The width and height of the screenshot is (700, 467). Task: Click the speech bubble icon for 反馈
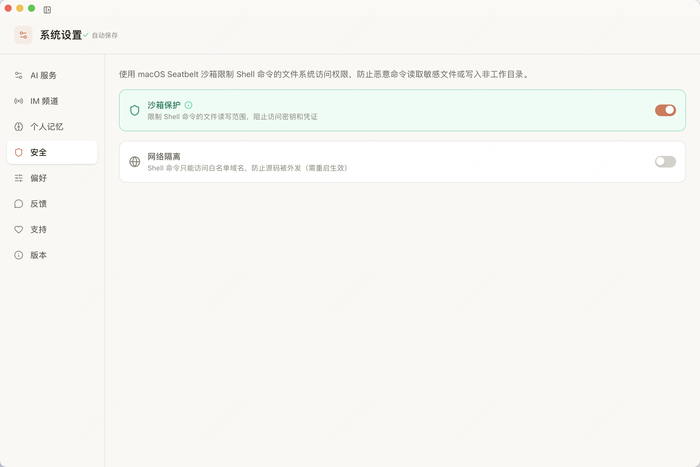[x=18, y=204]
